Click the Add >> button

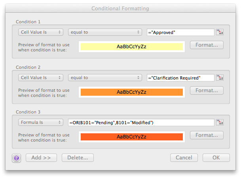(x=41, y=157)
